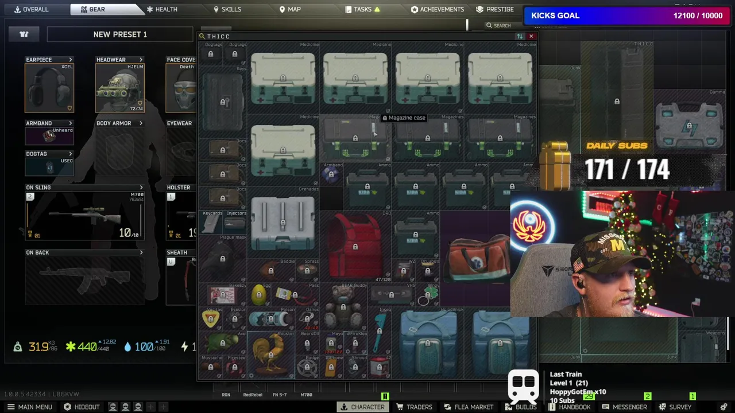Open the Keycards holder
735x413 pixels.
tap(211, 223)
